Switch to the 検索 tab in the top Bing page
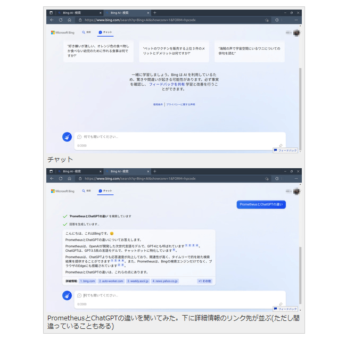346x339 pixels. (86, 32)
